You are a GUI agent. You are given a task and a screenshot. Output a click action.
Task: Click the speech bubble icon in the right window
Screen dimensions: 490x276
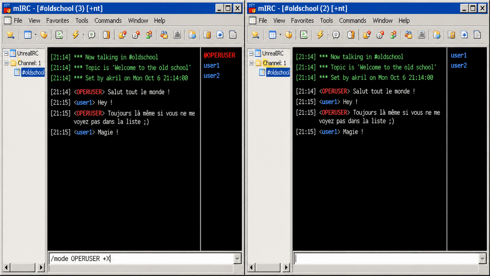tap(336, 34)
